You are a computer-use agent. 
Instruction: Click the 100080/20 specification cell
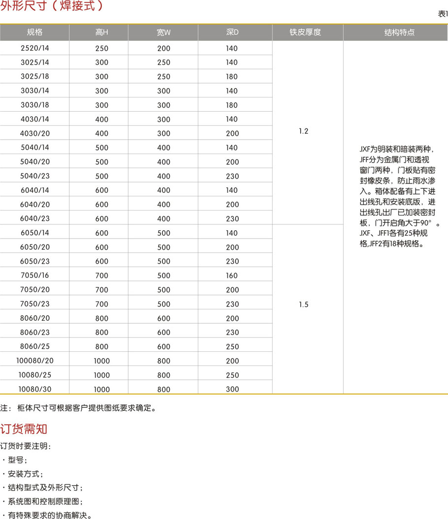35,361
